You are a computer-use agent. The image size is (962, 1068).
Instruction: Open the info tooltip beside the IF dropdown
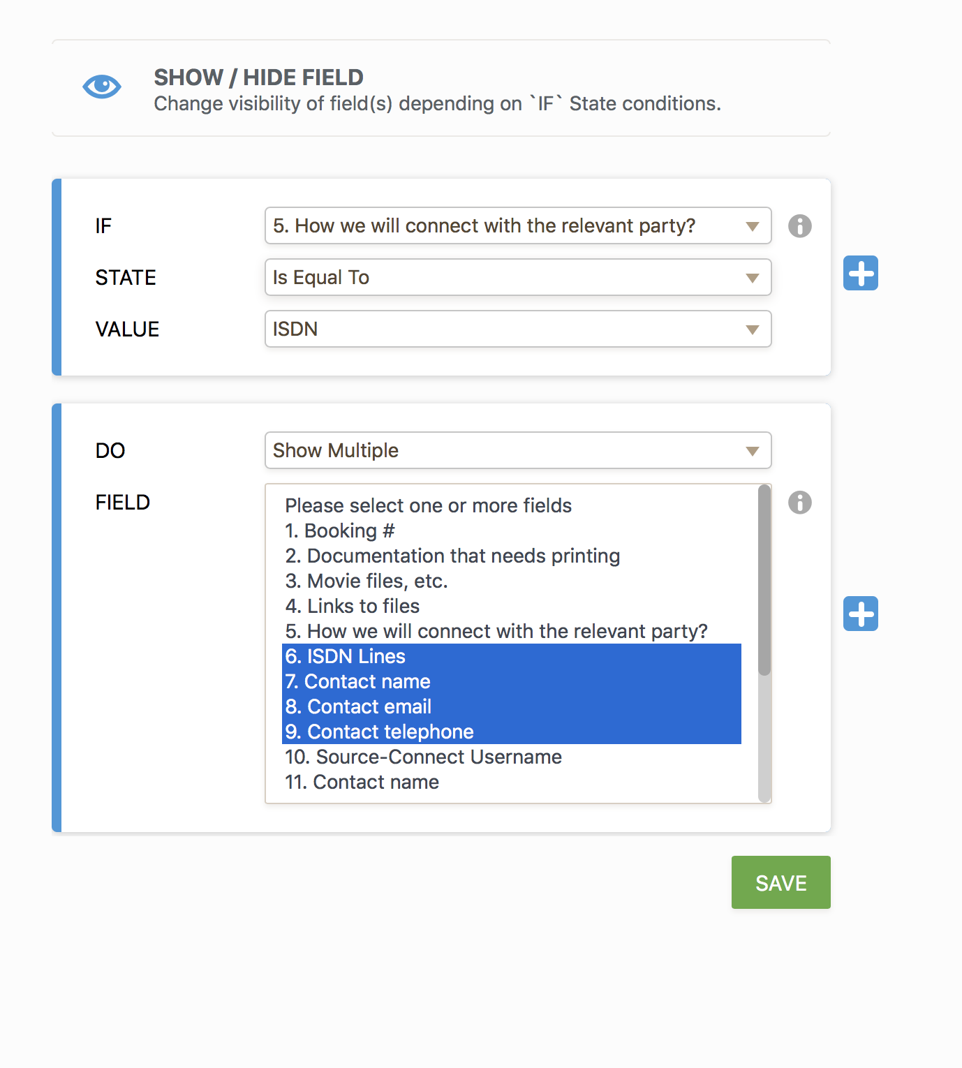[800, 225]
